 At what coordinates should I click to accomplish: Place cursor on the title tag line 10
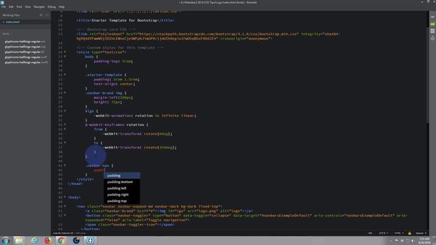point(125,20)
